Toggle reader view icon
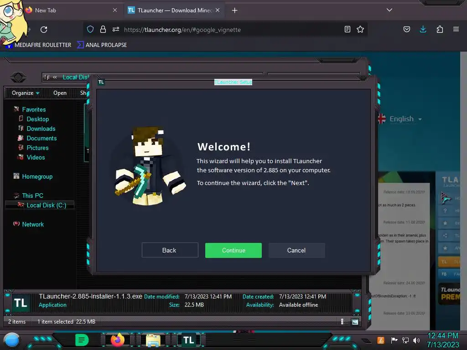This screenshot has height=350, width=467. click(347, 29)
